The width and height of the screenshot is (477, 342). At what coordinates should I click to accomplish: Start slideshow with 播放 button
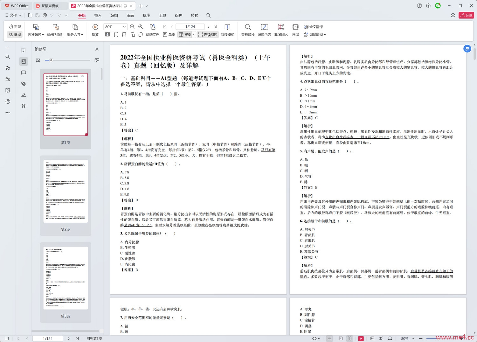pyautogui.click(x=95, y=30)
